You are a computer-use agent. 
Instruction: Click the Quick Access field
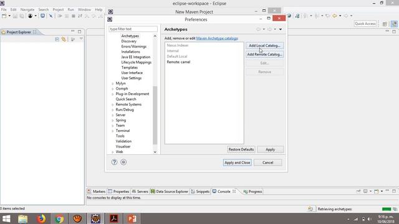point(365,24)
